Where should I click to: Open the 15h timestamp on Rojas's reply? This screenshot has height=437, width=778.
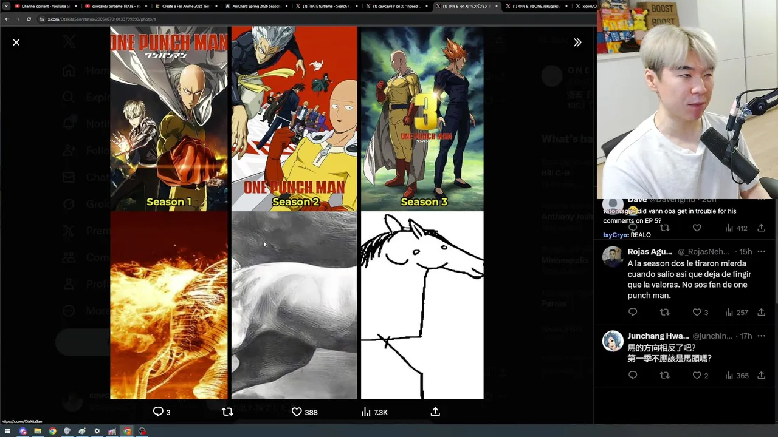[745, 252]
